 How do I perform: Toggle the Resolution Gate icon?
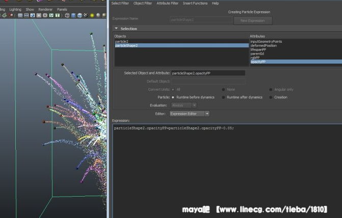coord(33,15)
